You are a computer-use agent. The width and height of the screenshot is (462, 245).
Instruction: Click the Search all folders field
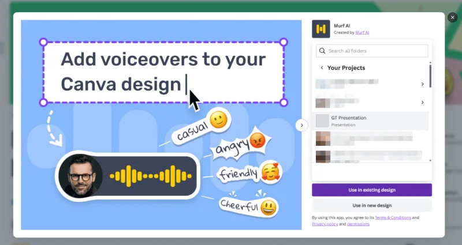click(372, 51)
